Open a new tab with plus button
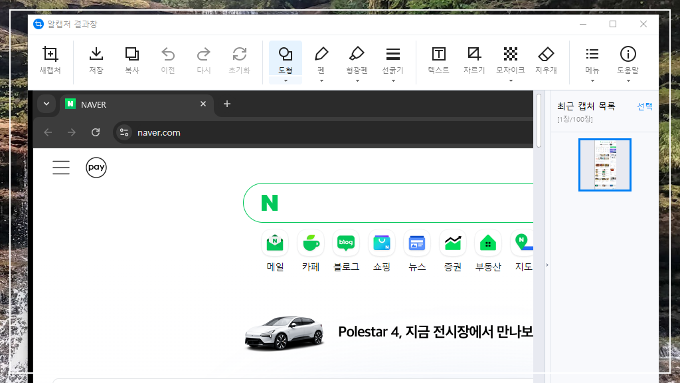The height and width of the screenshot is (383, 680). coord(227,104)
